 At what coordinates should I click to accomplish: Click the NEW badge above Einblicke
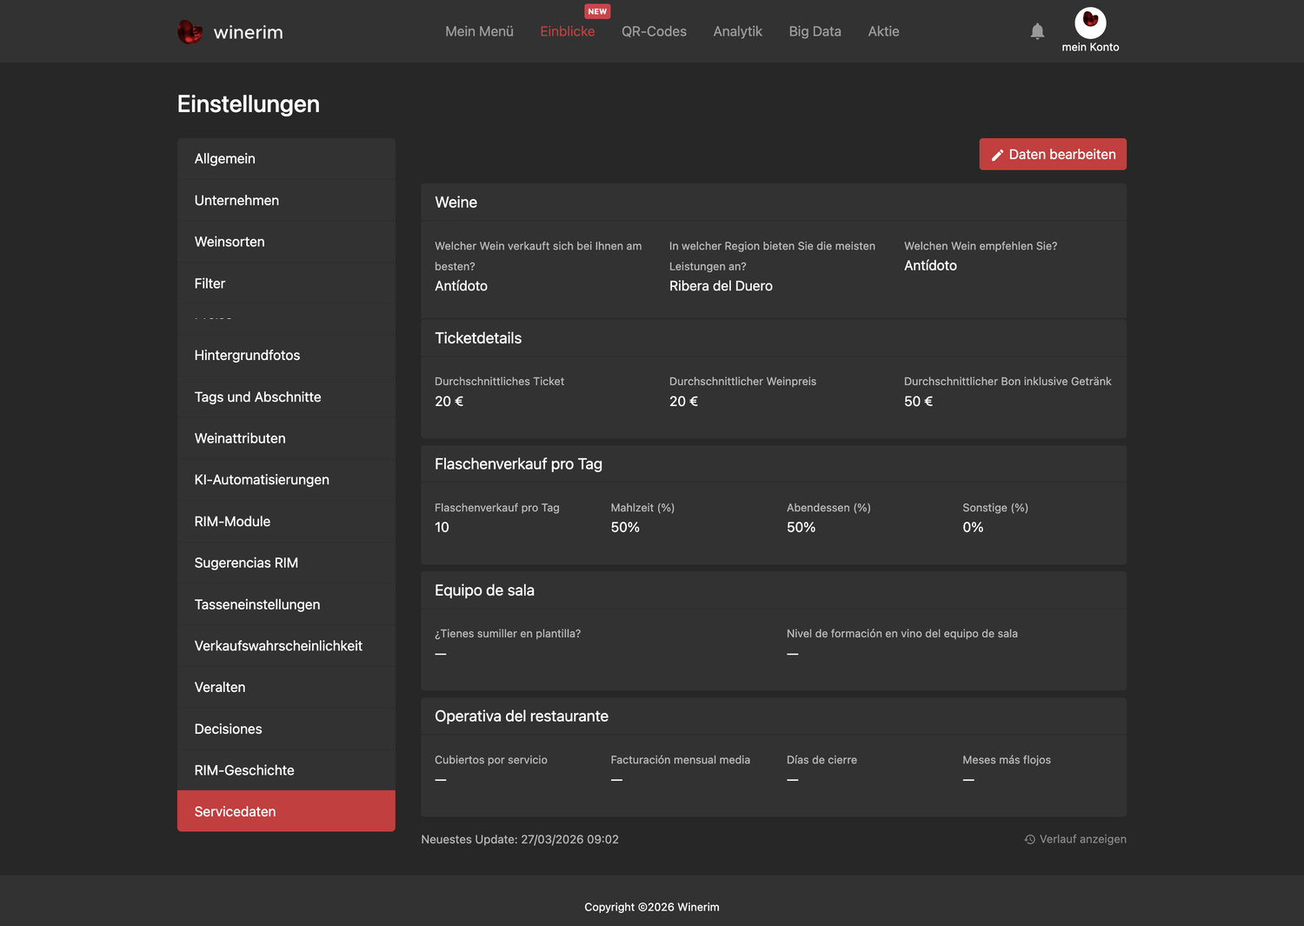point(597,11)
